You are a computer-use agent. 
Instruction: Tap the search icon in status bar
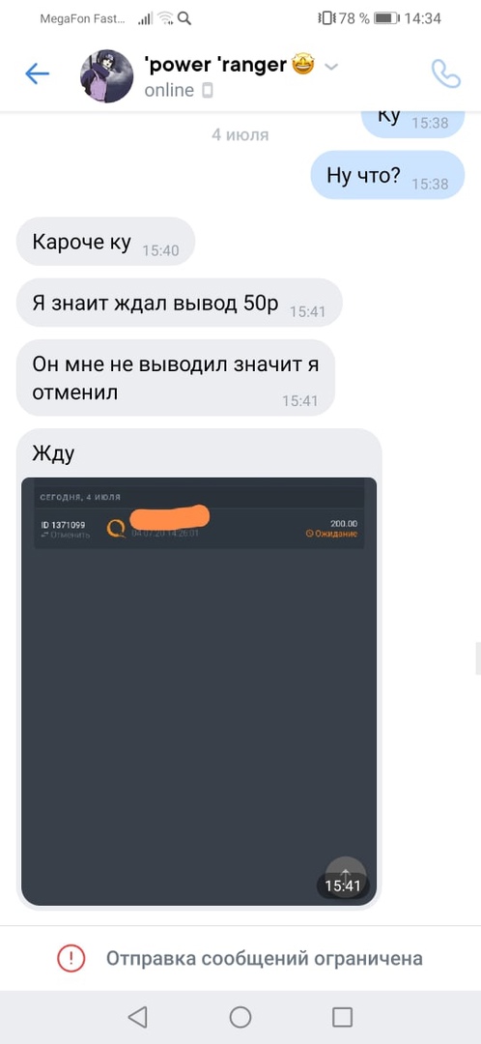pyautogui.click(x=184, y=18)
